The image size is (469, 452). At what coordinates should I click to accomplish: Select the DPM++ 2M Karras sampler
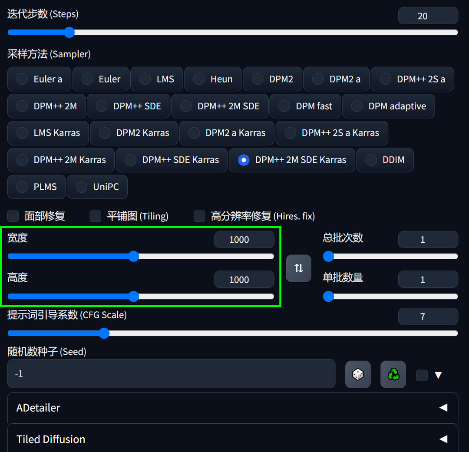coord(61,160)
